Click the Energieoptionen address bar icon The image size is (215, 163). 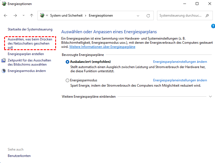(x=42, y=15)
